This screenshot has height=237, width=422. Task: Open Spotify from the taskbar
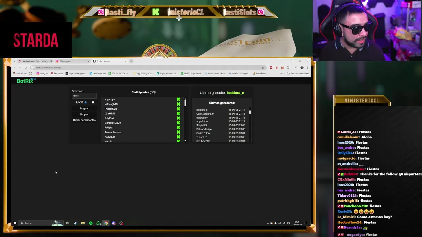[x=91, y=223]
